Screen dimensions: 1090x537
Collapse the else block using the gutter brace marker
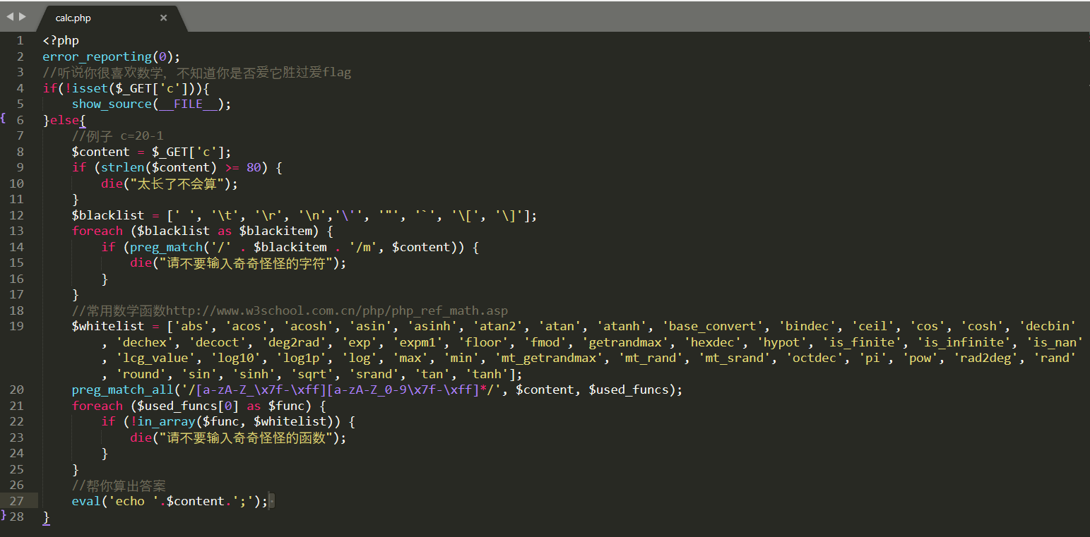[5, 119]
